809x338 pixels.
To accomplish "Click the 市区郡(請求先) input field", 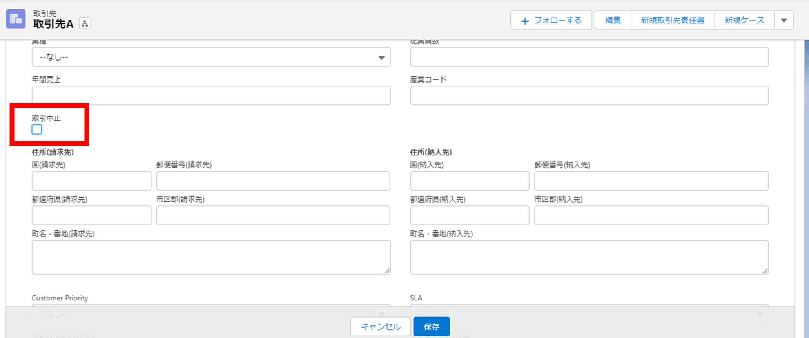I will point(273,215).
